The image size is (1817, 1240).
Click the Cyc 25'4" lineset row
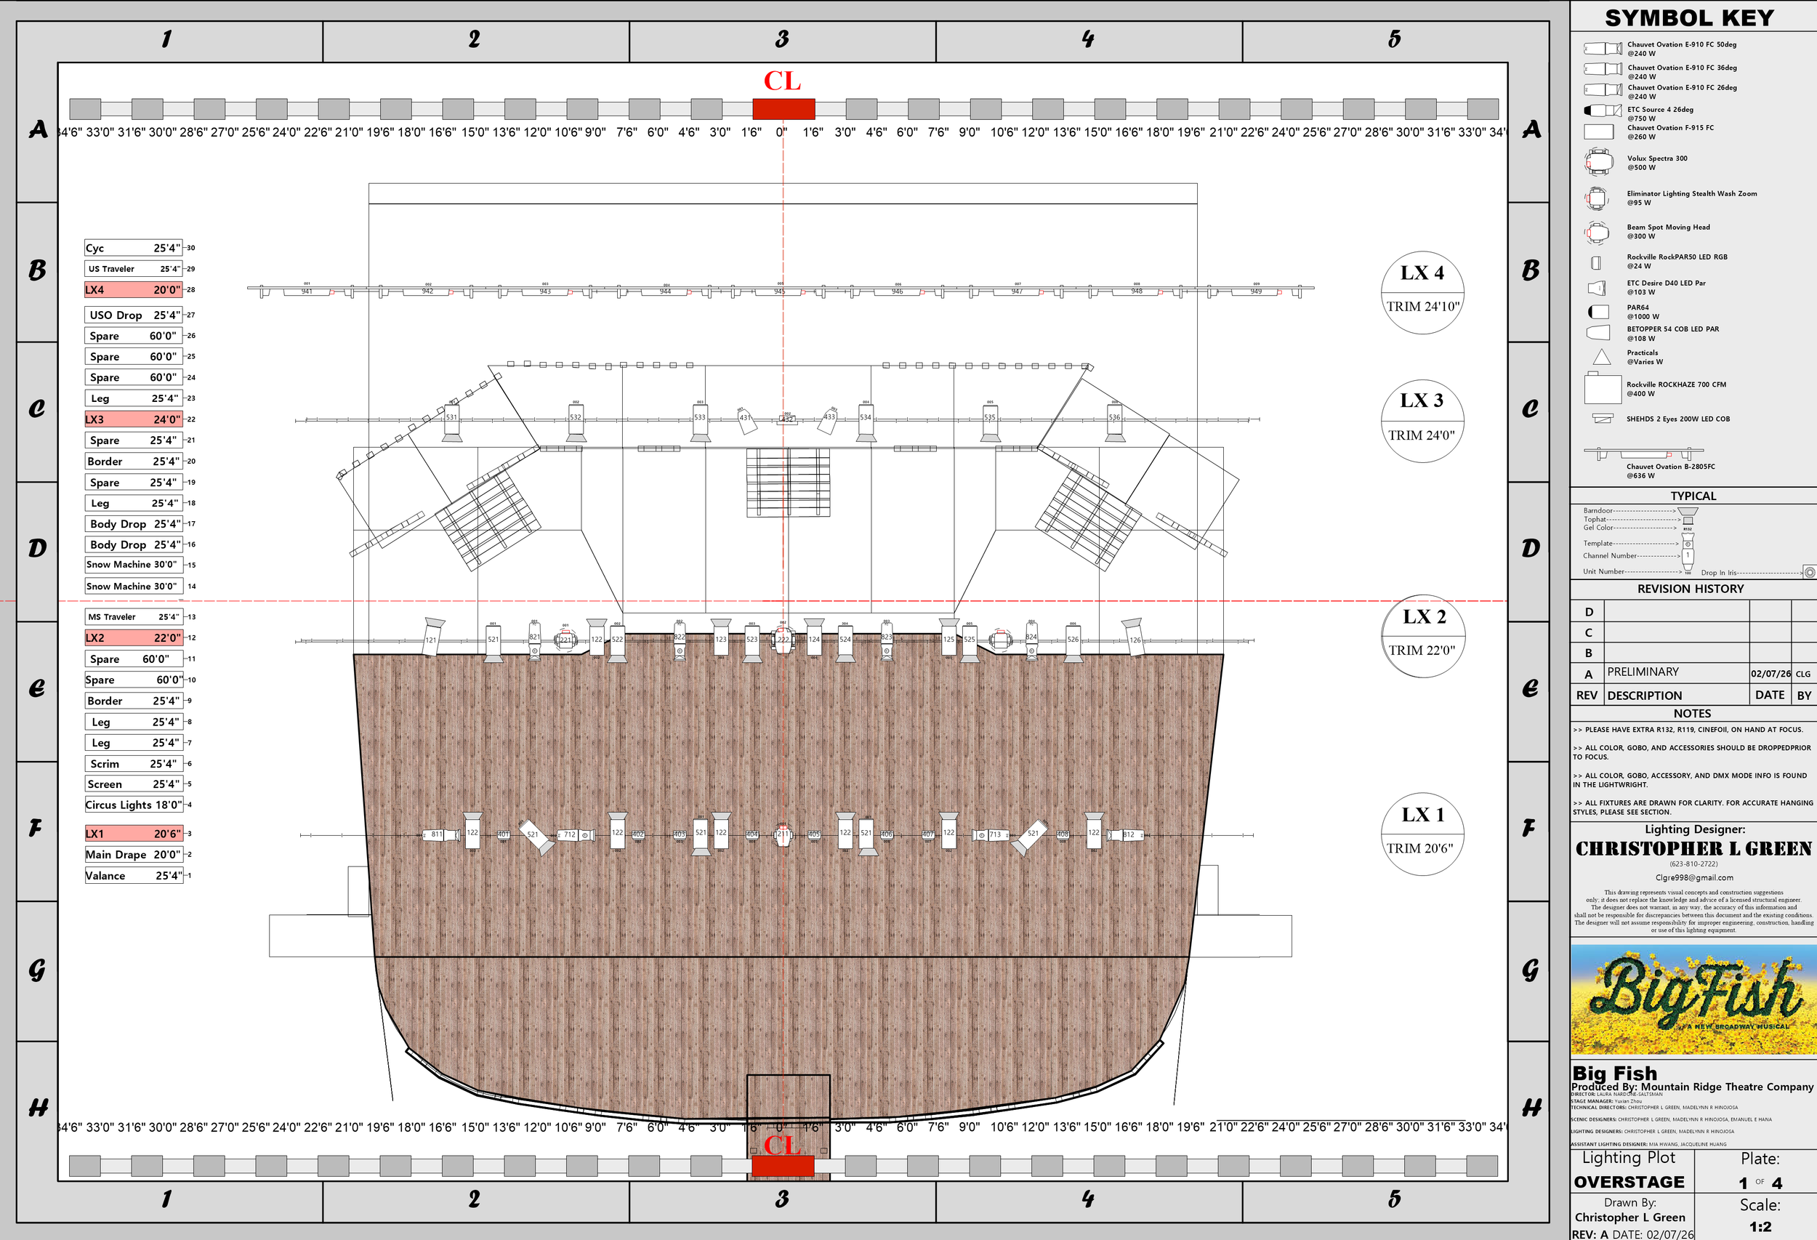click(133, 248)
